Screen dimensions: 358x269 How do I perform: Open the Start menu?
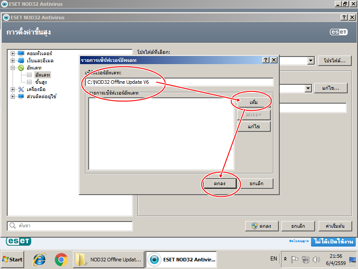13,260
